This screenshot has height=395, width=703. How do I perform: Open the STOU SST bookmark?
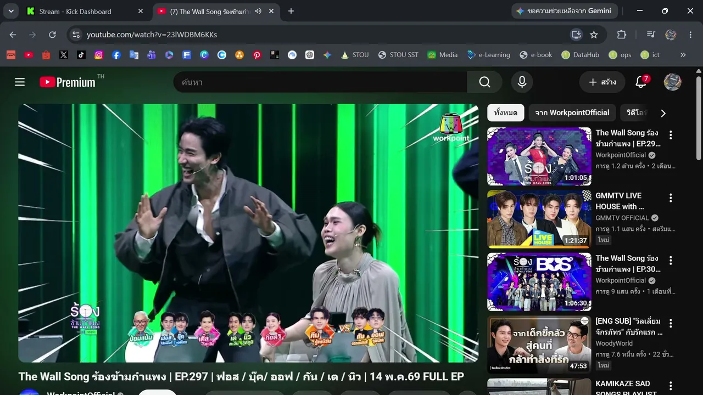398,55
